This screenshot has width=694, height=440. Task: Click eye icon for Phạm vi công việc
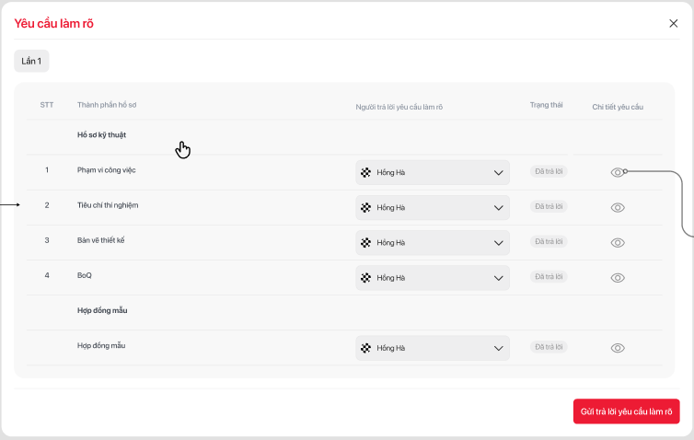point(618,172)
